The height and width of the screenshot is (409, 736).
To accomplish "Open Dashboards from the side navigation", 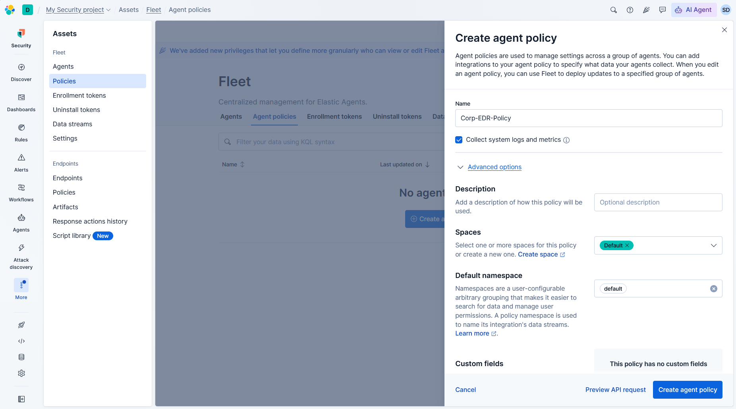I will (21, 98).
